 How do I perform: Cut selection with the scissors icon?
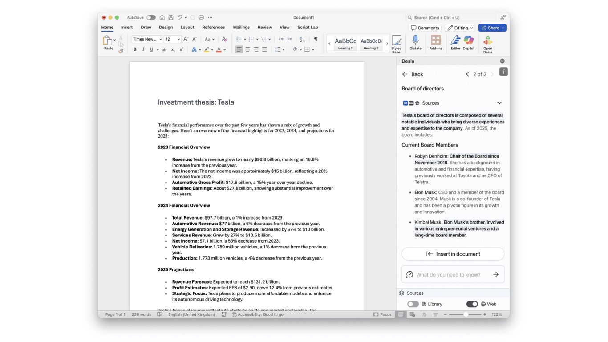121,38
